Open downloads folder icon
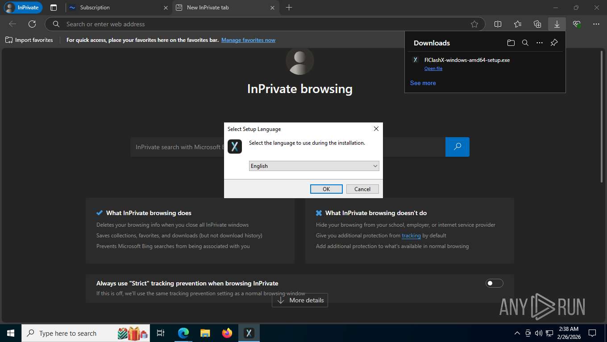607x342 pixels. point(511,43)
